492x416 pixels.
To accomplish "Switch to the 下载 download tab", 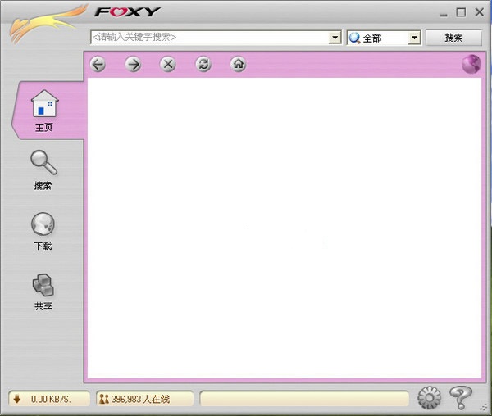I will pyautogui.click(x=43, y=231).
